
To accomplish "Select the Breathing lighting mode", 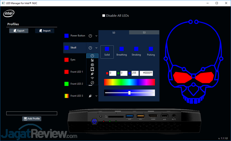I will (x=122, y=52).
